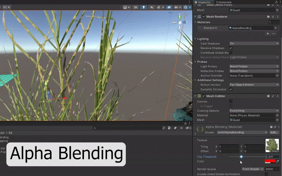
Task: Collapse the Probes section
Action: pos(195,62)
